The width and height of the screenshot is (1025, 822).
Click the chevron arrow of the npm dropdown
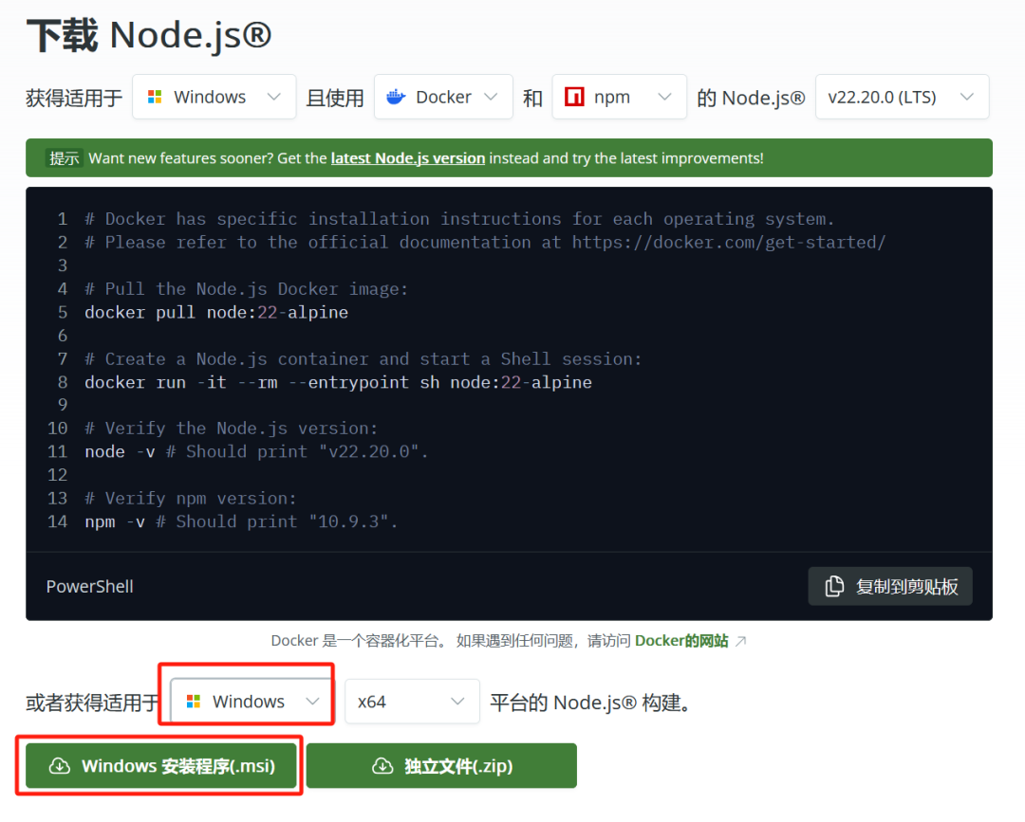664,98
